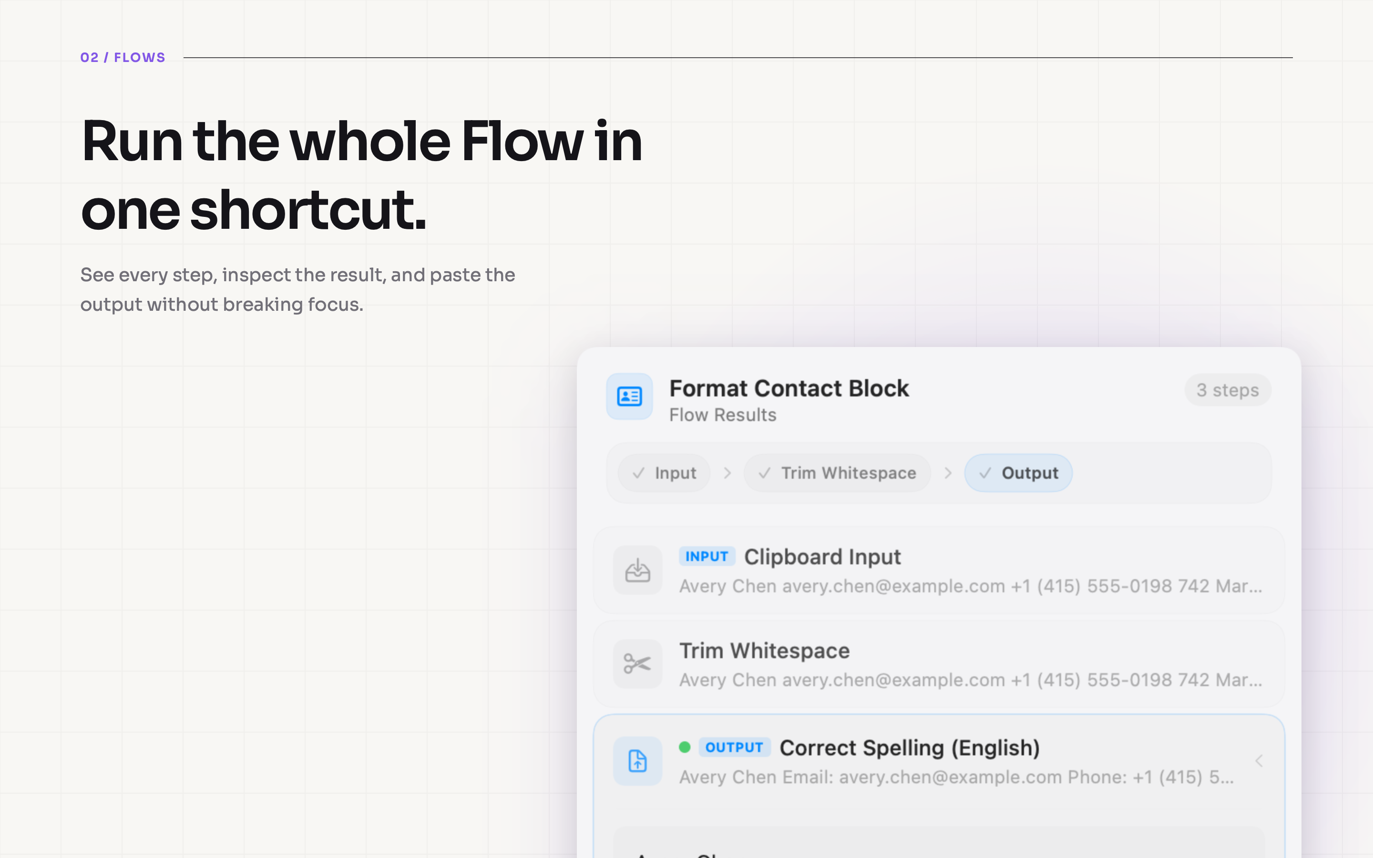Open the Clipboard Input step title

822,557
